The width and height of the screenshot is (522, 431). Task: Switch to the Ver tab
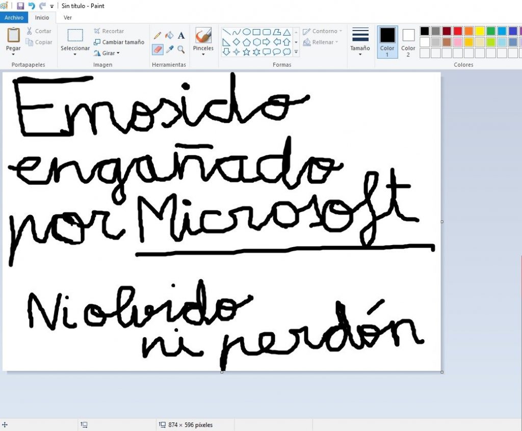click(x=68, y=18)
